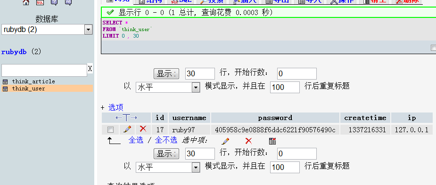Viewport: 436px width, 185px height.
Task: Toggle the checkbox at SQL box's right edge
Action: click(x=434, y=48)
